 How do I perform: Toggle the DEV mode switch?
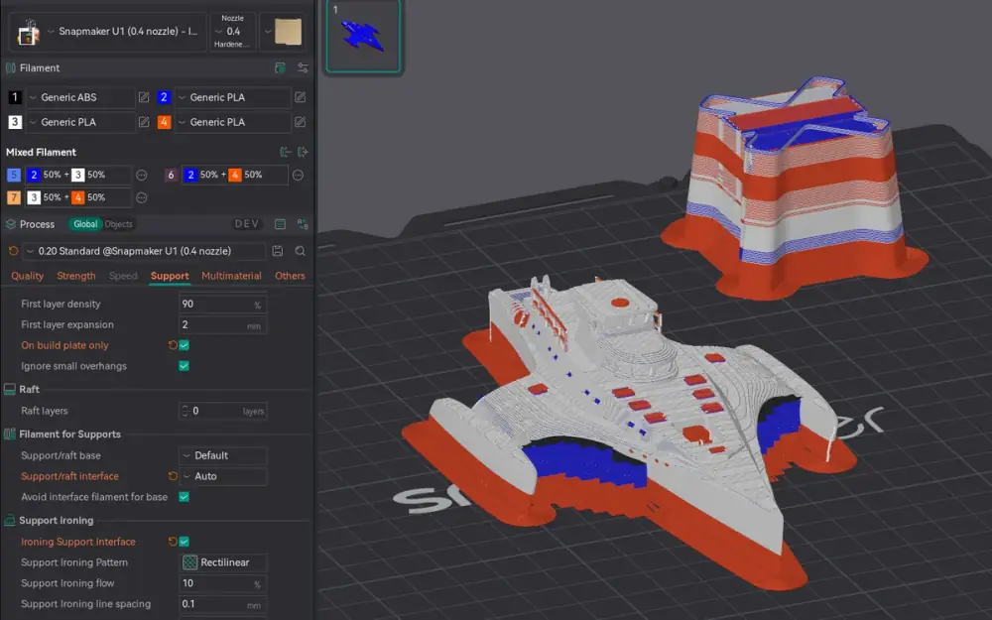[247, 224]
